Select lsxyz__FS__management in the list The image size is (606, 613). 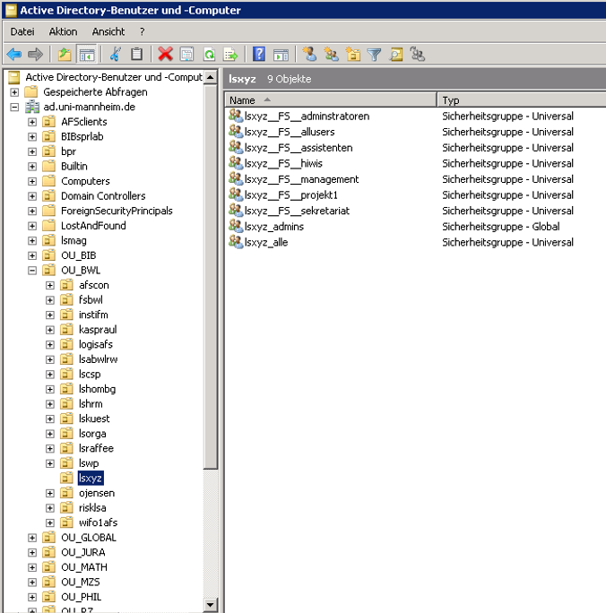(x=301, y=179)
